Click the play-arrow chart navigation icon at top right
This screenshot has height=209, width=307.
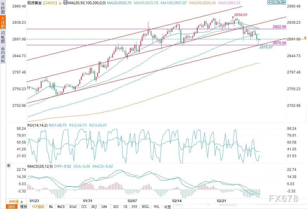coord(279,2)
